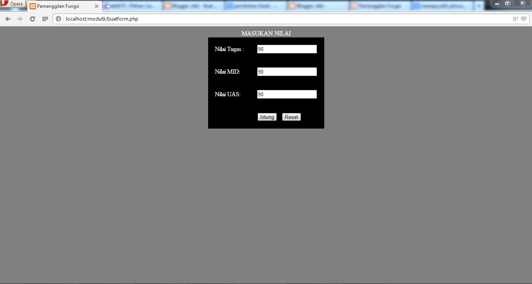Click the Nilai Tugas input field
The width and height of the screenshot is (532, 284).
pyautogui.click(x=287, y=49)
